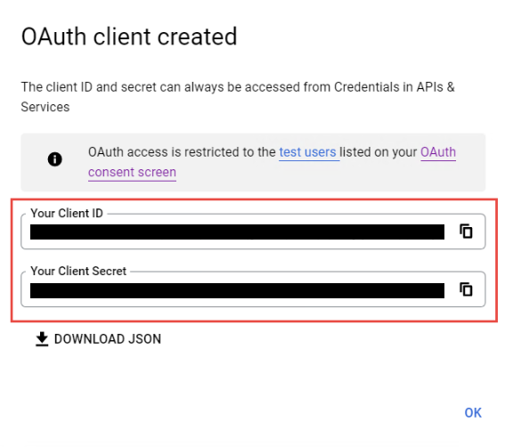Click the info icon in the notice banner
Viewport: 505px width, 447px height.
coord(54,159)
